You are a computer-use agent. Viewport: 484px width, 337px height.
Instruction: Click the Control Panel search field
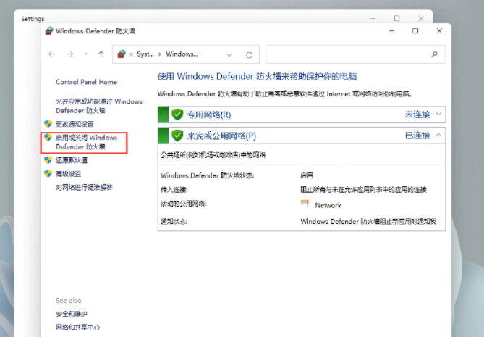(x=355, y=54)
